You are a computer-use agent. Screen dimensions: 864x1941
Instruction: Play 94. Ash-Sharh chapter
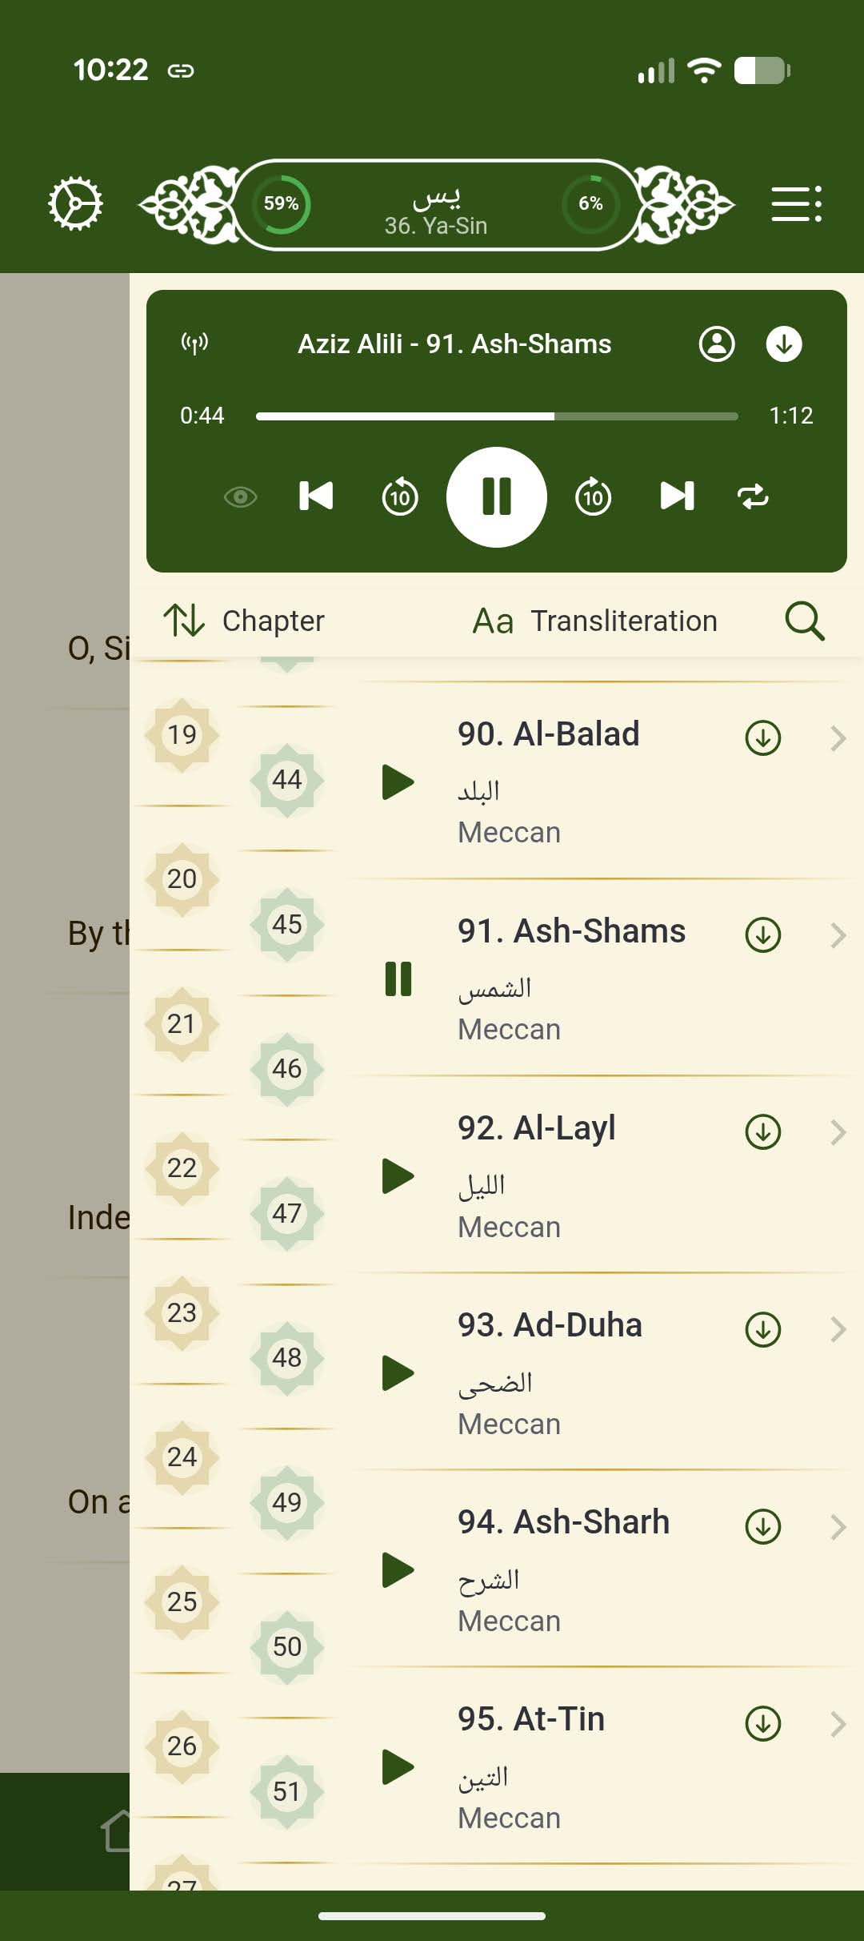pyautogui.click(x=398, y=1569)
